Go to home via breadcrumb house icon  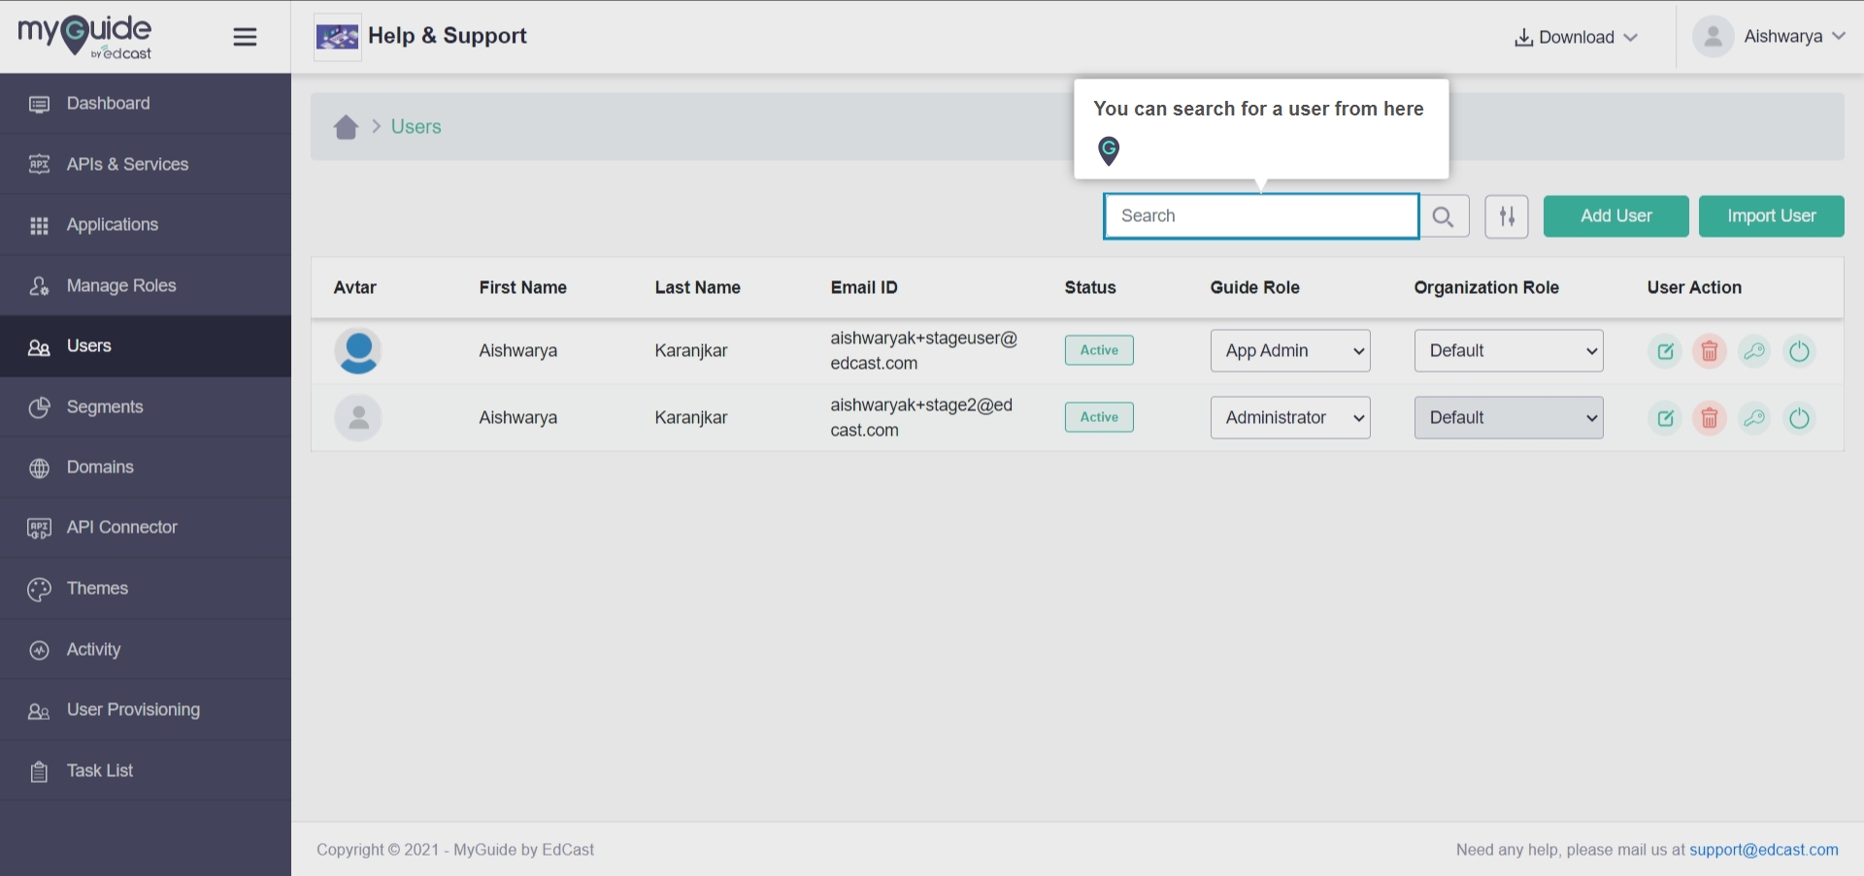pos(346,127)
